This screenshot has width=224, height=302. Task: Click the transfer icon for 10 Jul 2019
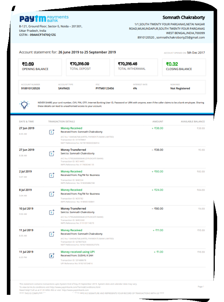click(51, 212)
